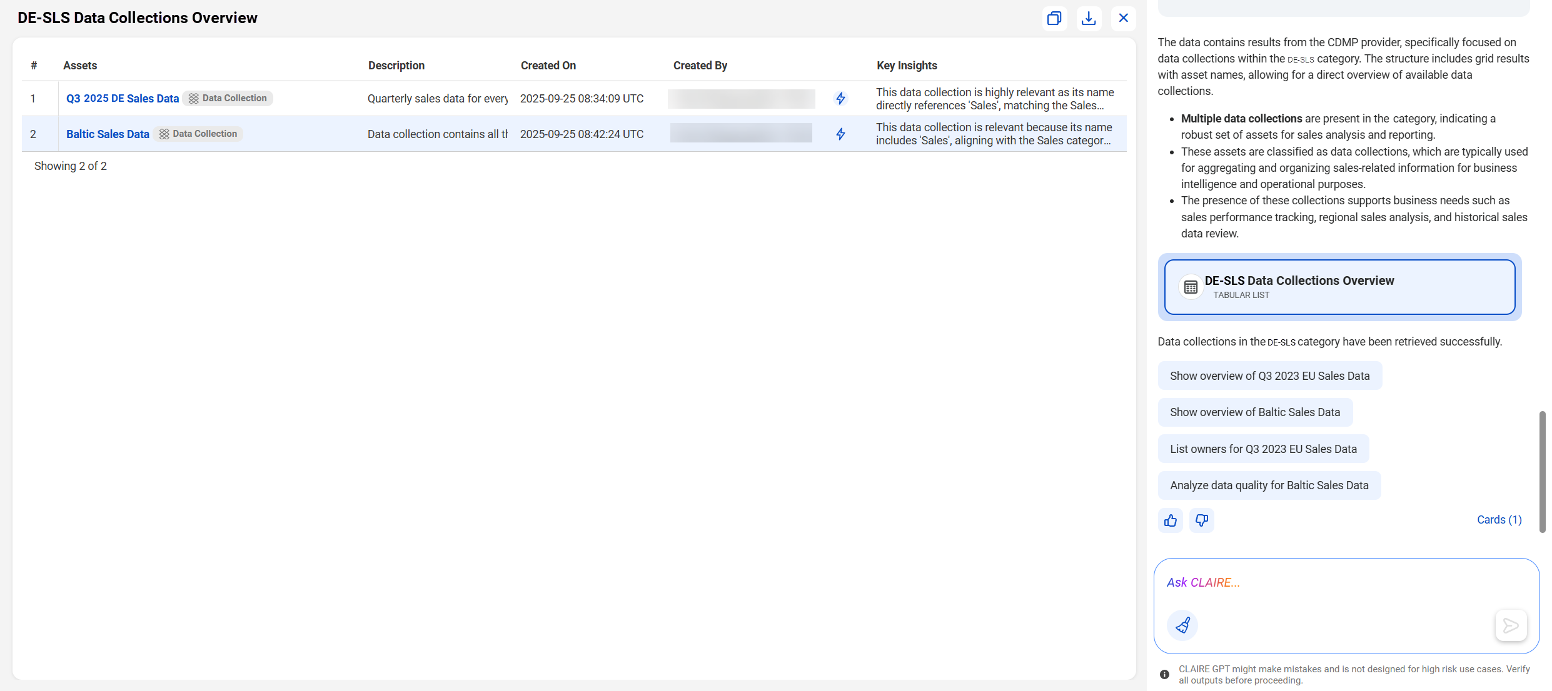This screenshot has width=1552, height=691.
Task: Close the DE-SLS overview panel
Action: 1123,18
